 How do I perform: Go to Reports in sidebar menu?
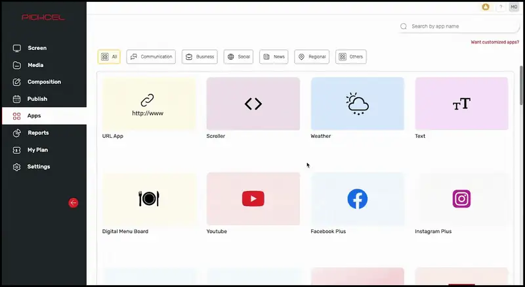click(44, 133)
